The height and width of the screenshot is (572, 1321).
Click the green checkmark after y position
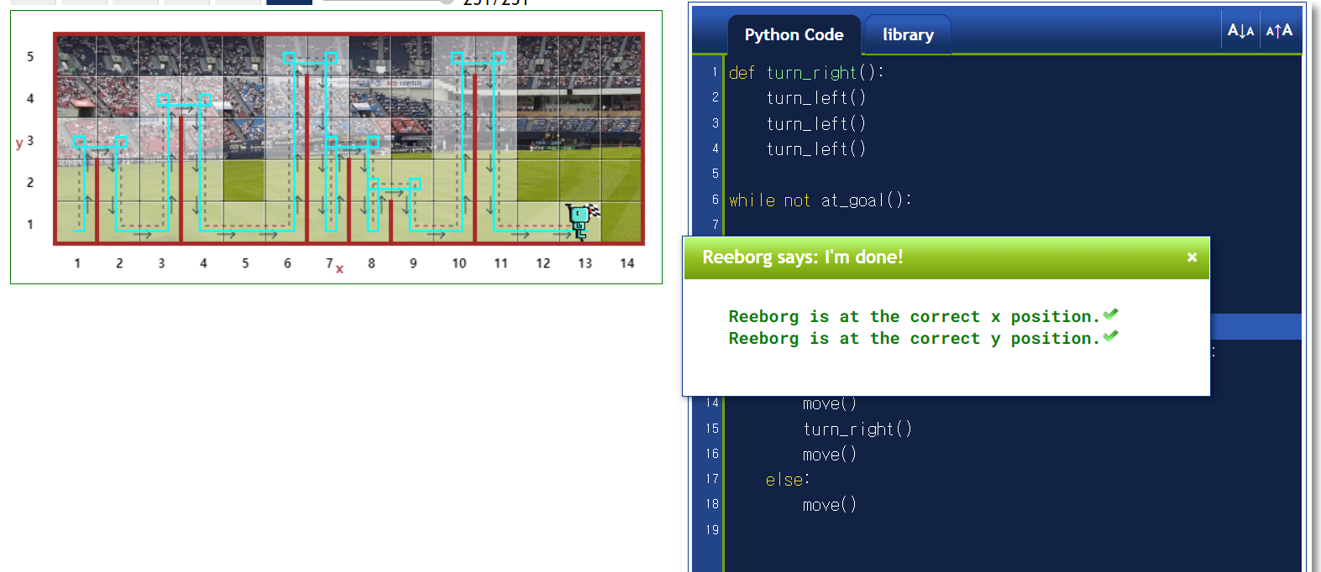(x=1110, y=336)
